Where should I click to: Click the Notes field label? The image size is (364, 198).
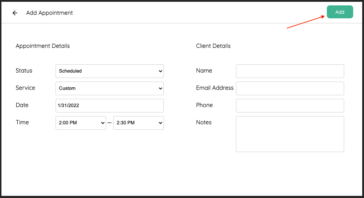tap(204, 123)
